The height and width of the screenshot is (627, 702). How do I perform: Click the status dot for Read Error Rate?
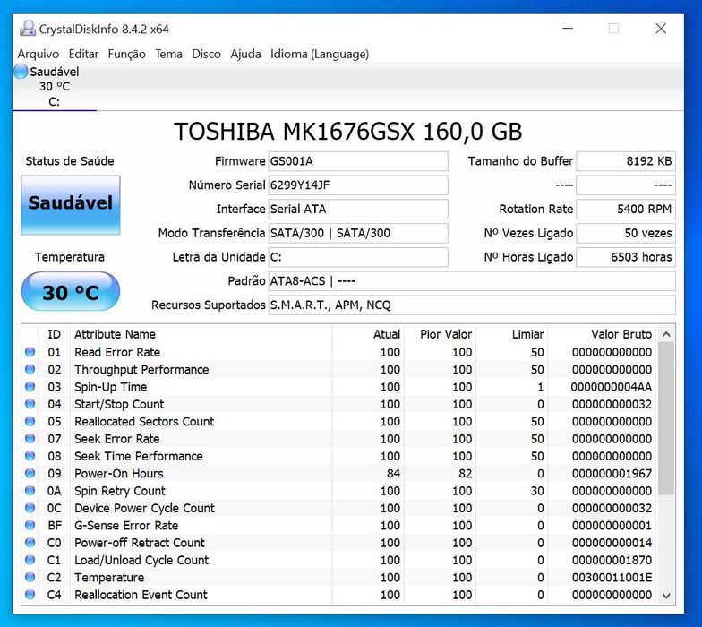(30, 352)
